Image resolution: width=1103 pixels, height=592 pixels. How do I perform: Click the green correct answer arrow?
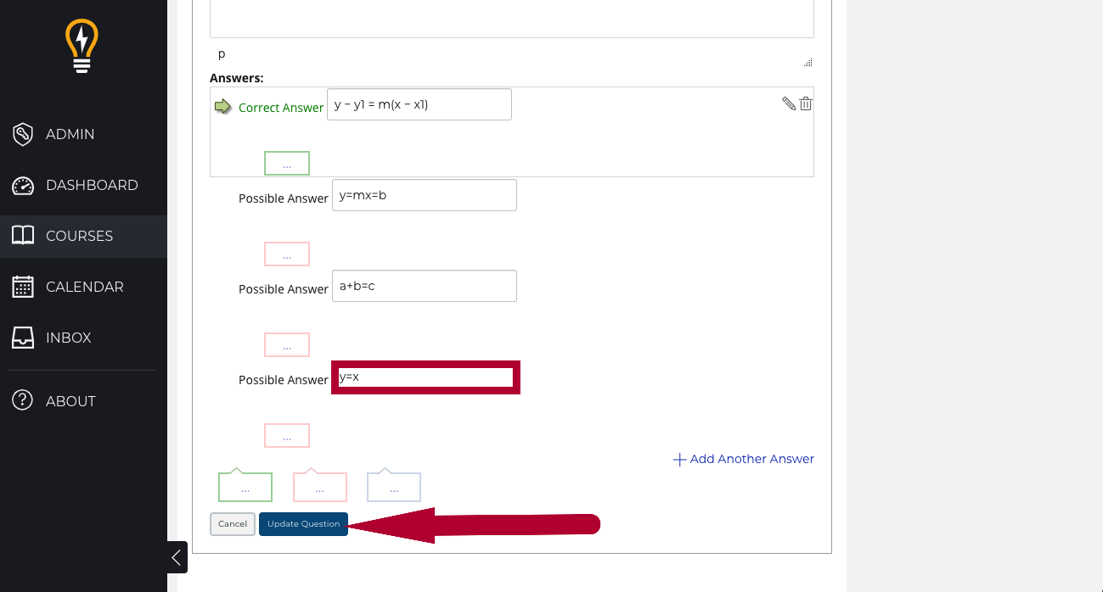pos(222,107)
